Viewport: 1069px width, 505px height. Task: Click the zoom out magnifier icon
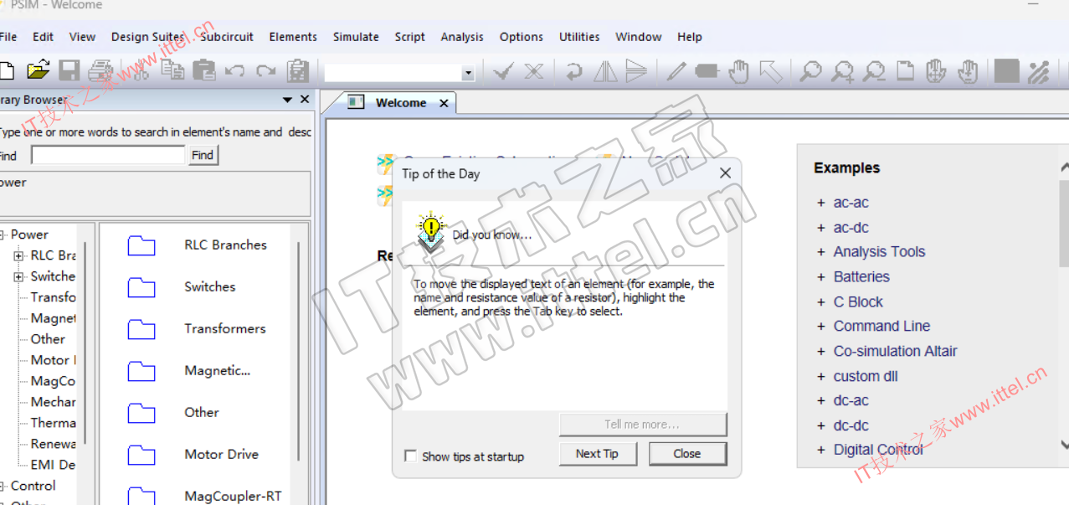[874, 72]
